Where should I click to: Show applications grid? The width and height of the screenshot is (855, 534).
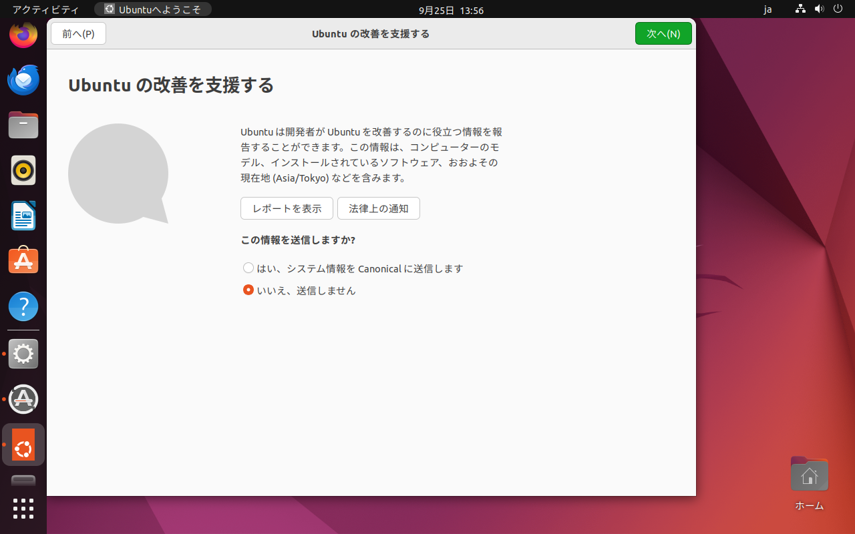23,509
